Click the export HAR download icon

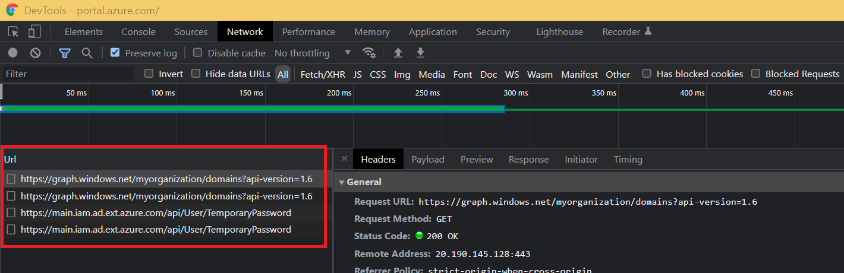tap(420, 53)
